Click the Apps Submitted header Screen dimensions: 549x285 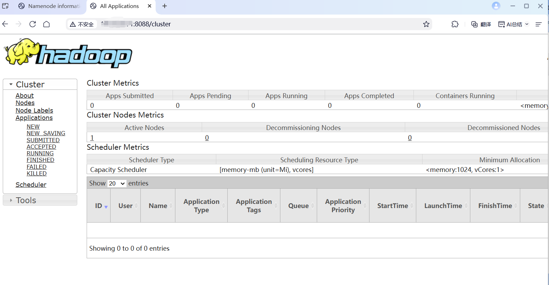pos(130,96)
